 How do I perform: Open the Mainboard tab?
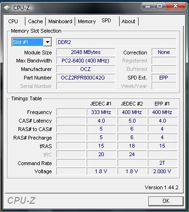click(60, 21)
